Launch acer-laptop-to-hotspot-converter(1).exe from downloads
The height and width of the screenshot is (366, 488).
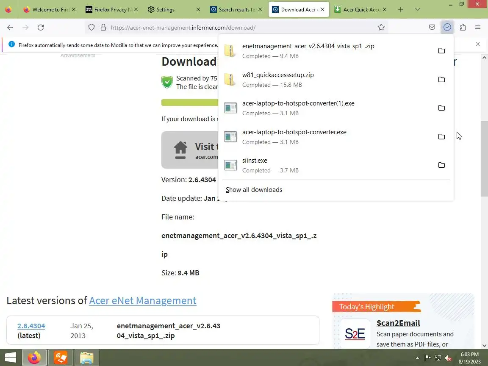[x=327, y=108]
